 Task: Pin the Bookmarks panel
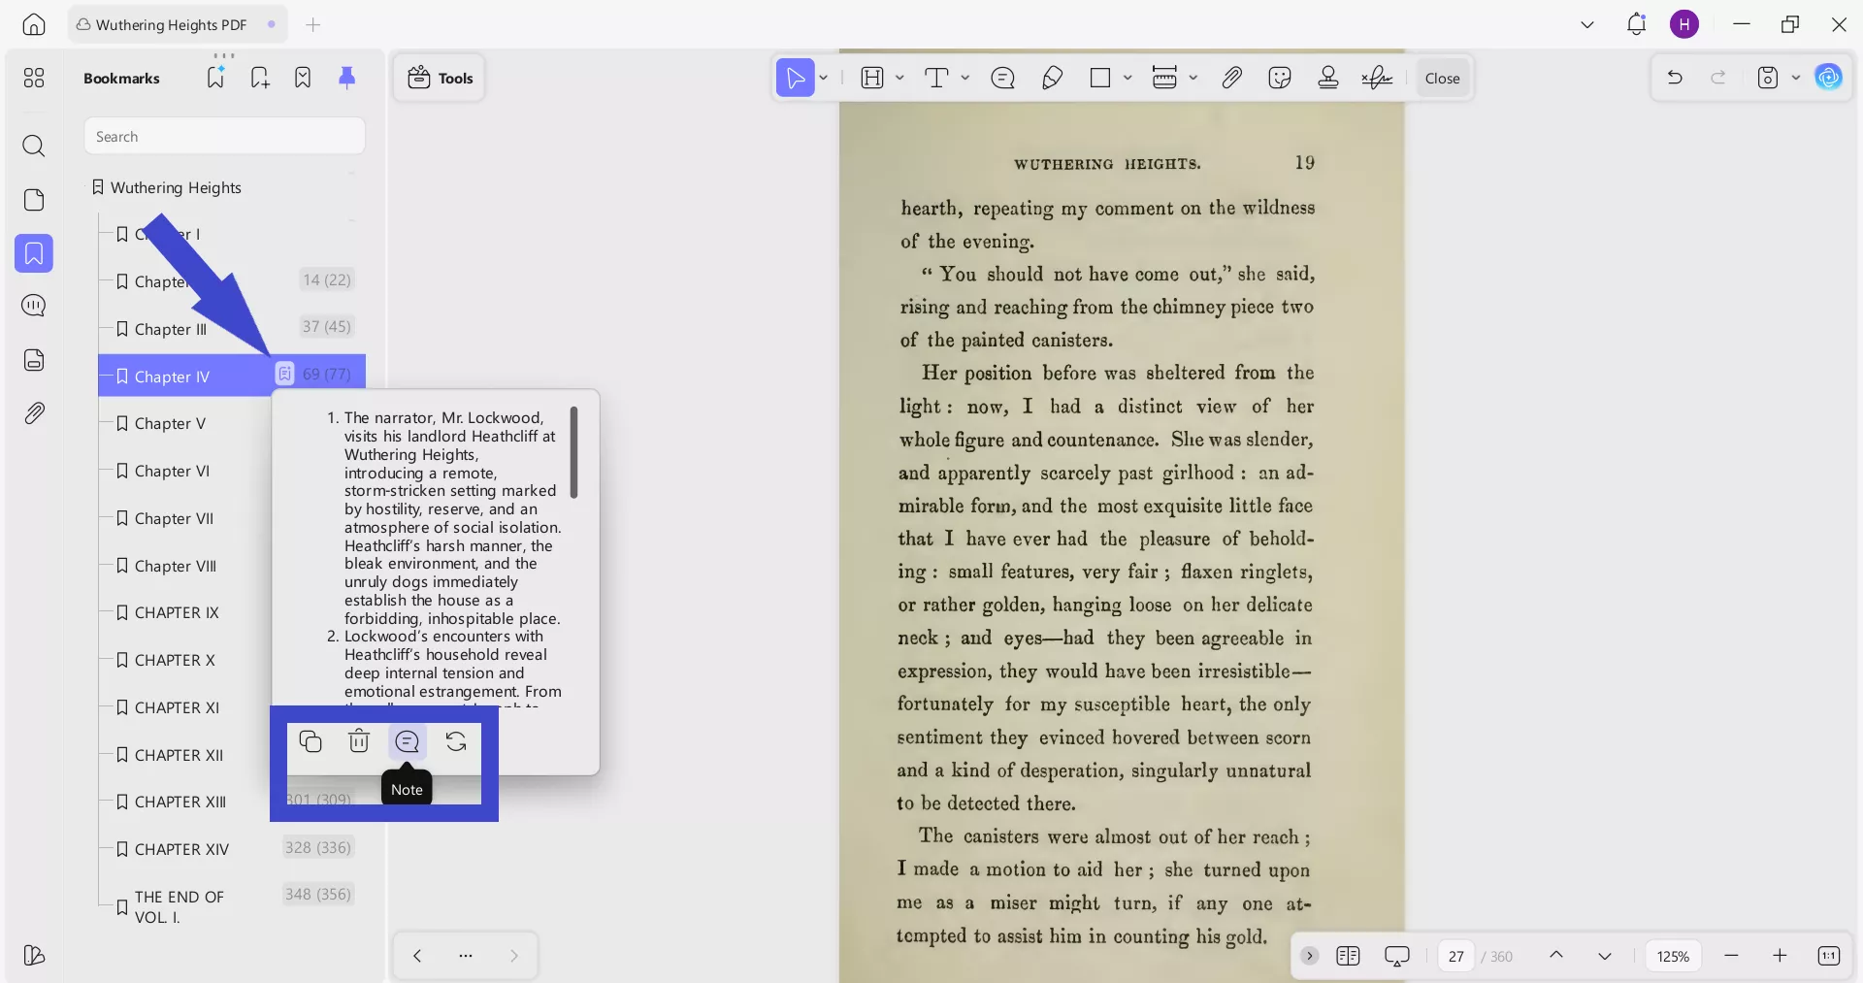tap(347, 78)
